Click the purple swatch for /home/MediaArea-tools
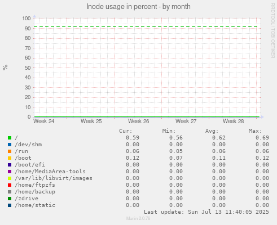The image size is (277, 225). pyautogui.click(x=10, y=172)
